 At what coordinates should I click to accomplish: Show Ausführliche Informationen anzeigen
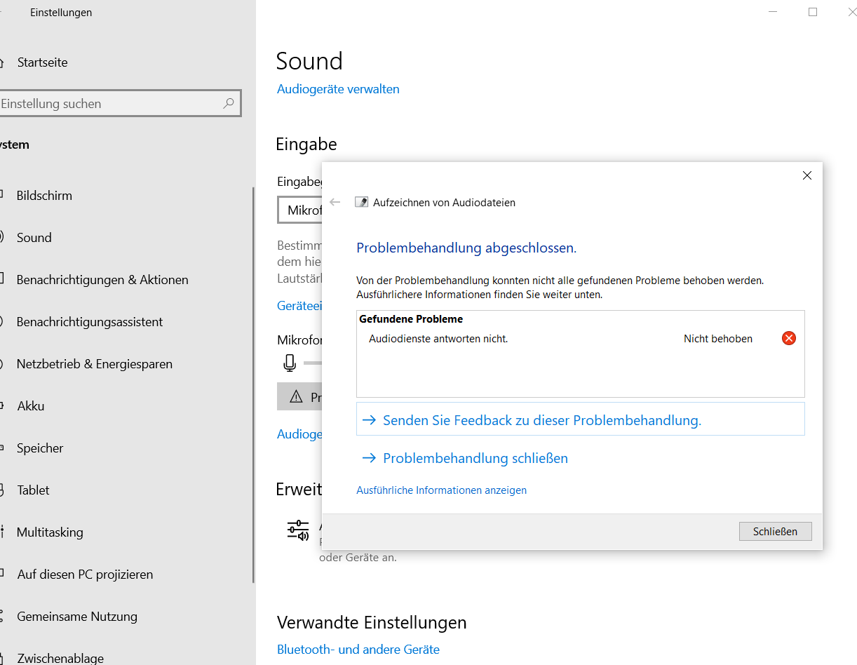point(441,490)
